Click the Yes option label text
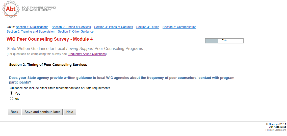Image resolution: width=287 pixels, height=136 pixels. (x=17, y=94)
